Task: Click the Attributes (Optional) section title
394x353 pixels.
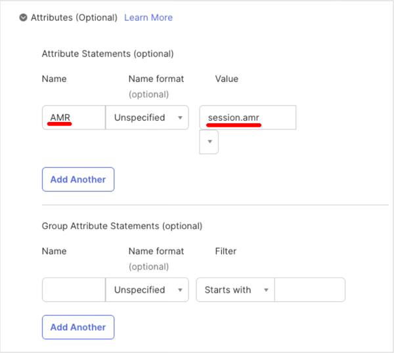Action: pyautogui.click(x=74, y=18)
